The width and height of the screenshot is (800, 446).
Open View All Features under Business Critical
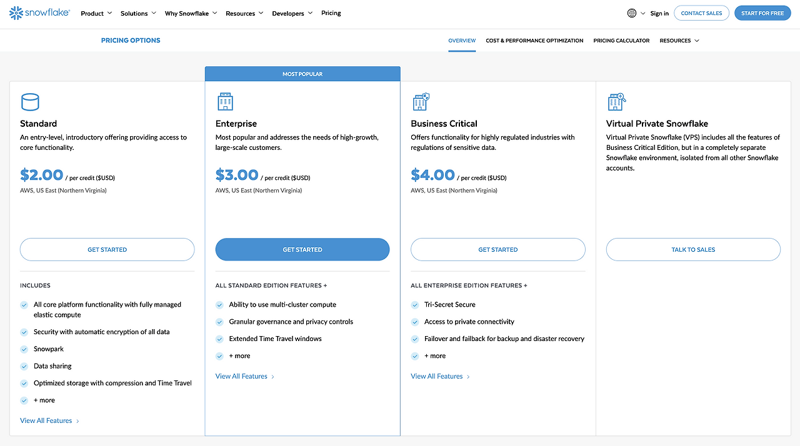tap(440, 377)
